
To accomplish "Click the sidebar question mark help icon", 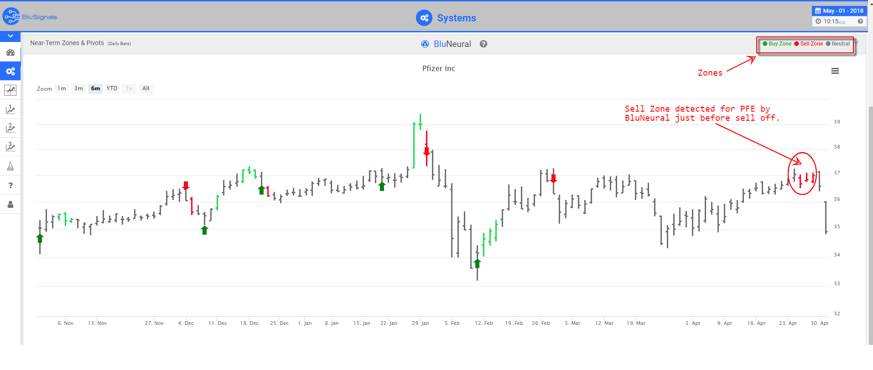I will click(x=10, y=185).
